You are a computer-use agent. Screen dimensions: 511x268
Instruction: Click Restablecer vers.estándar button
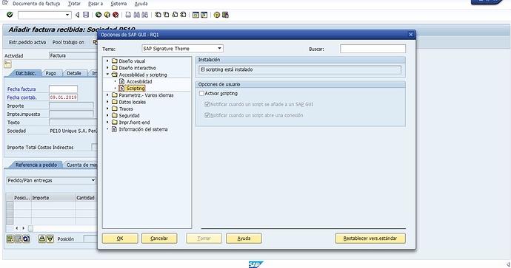point(370,238)
